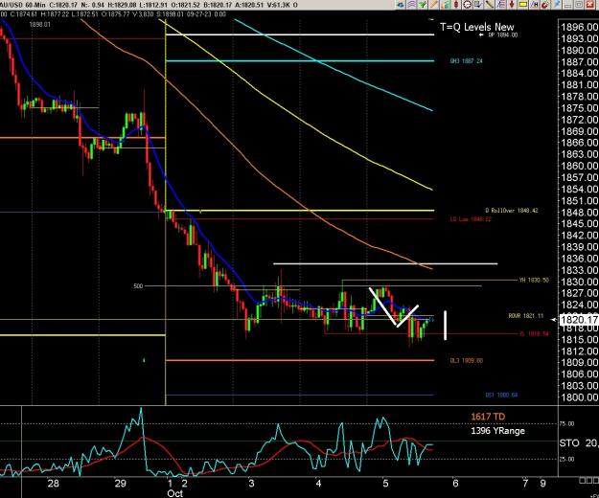The width and height of the screenshot is (599, 498).
Task: Click the 28 date on the time axis
Action: (53, 484)
